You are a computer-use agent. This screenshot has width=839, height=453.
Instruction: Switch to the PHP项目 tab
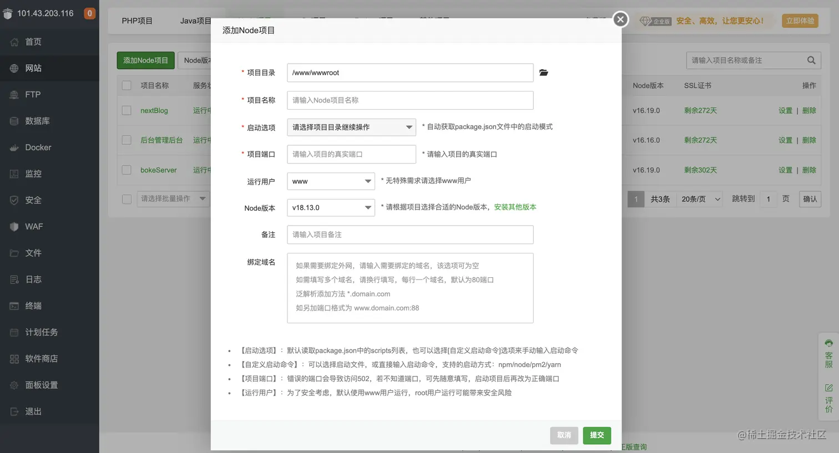137,21
